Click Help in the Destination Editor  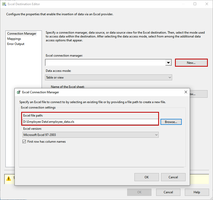[x=197, y=192]
